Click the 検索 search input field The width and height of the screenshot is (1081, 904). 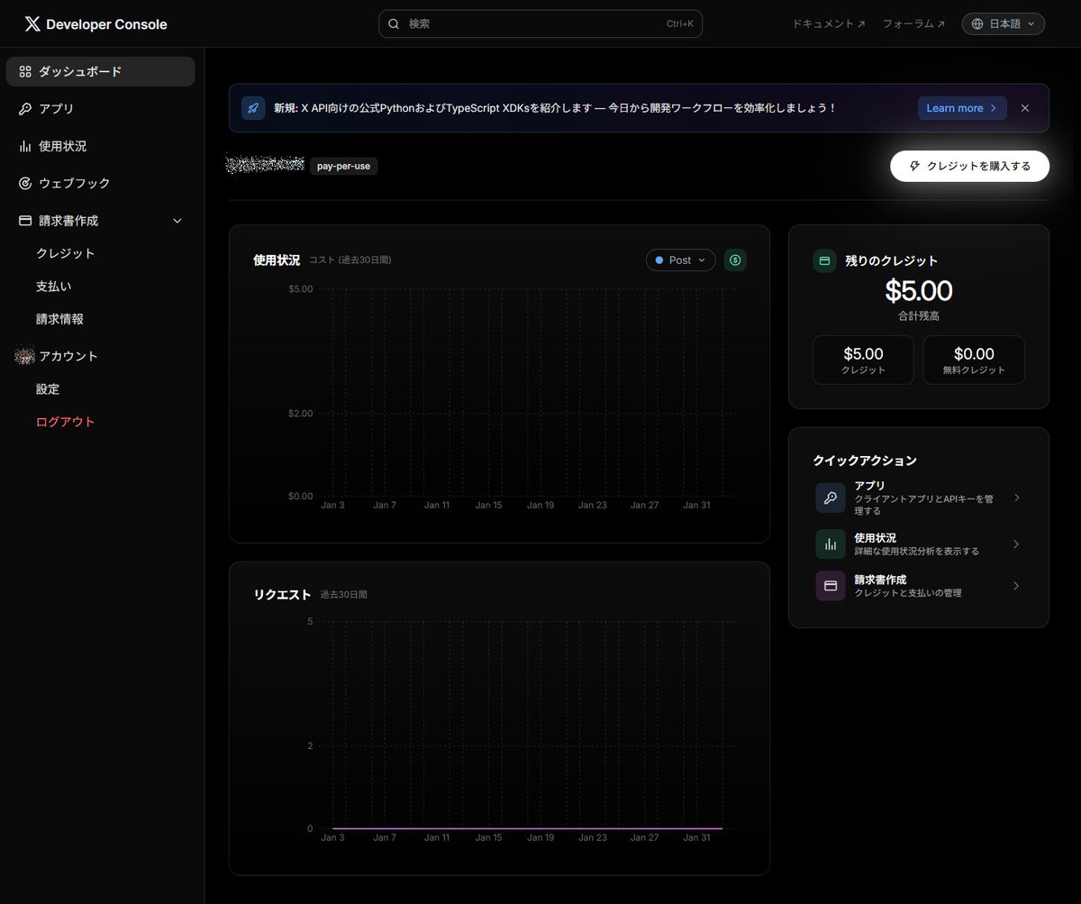click(540, 23)
